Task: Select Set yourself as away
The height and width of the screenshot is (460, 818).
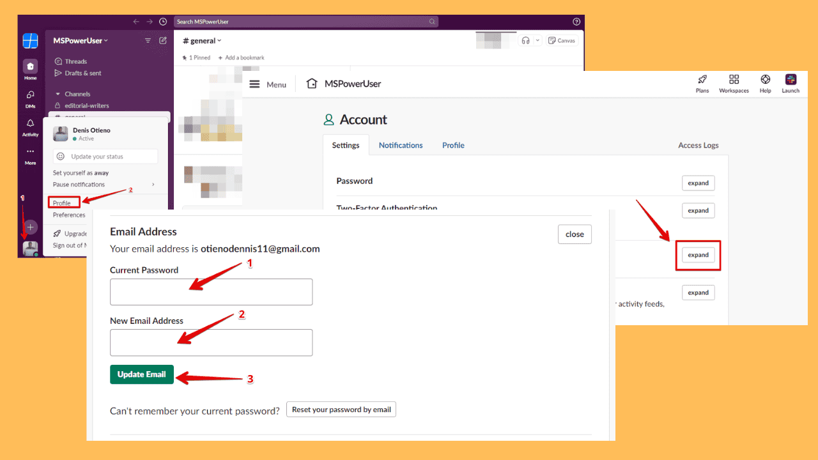Action: pyautogui.click(x=81, y=172)
